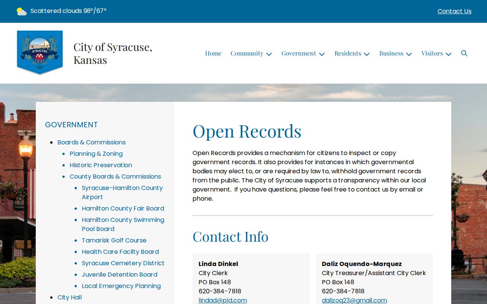
Task: Open Hamilton County Swimming Pool Board link
Action: pyautogui.click(x=123, y=224)
